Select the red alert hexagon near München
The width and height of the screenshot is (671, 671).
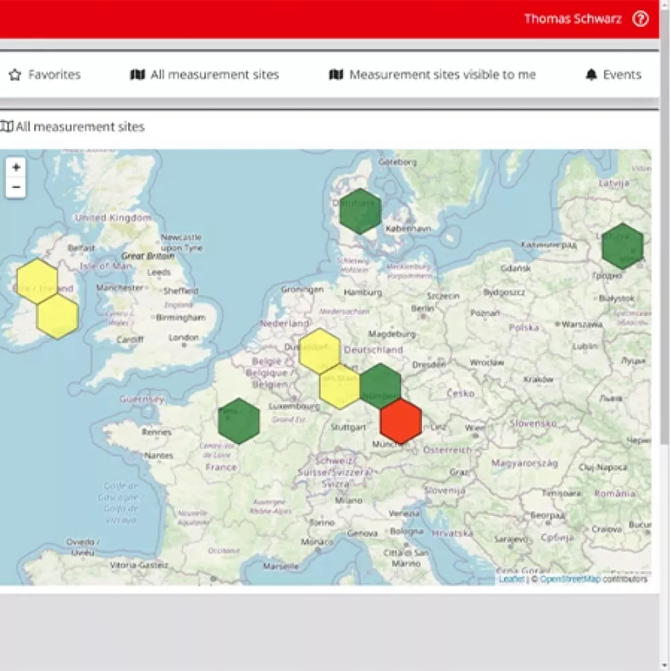[401, 421]
